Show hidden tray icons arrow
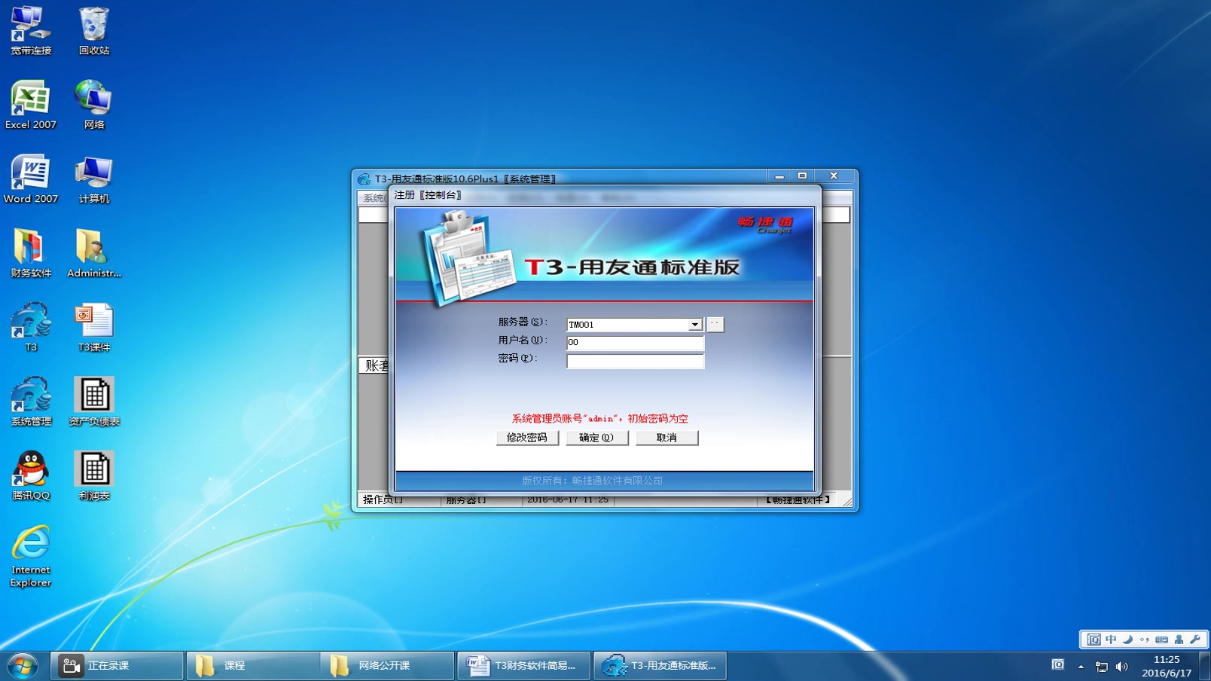This screenshot has width=1211, height=681. click(1081, 666)
